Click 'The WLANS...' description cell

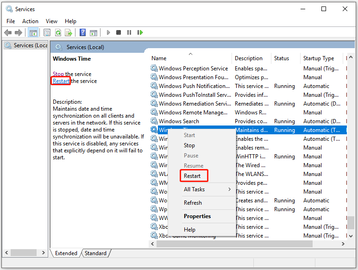252,174
